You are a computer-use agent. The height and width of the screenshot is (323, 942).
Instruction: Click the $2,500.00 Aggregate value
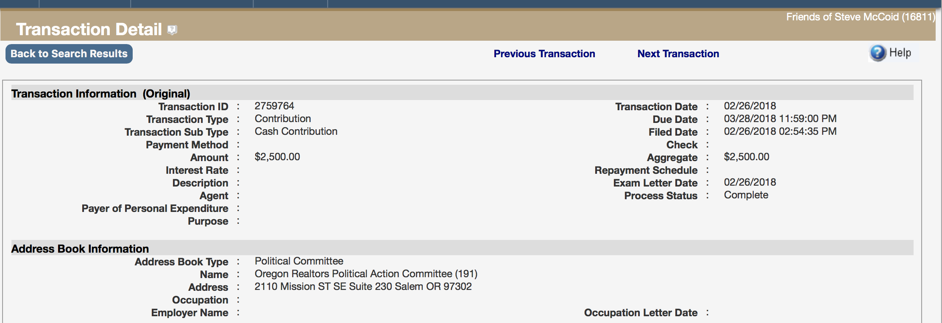[747, 157]
